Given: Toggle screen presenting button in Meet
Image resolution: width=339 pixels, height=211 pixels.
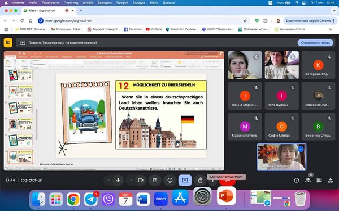Looking at the screenshot, I should (x=185, y=180).
